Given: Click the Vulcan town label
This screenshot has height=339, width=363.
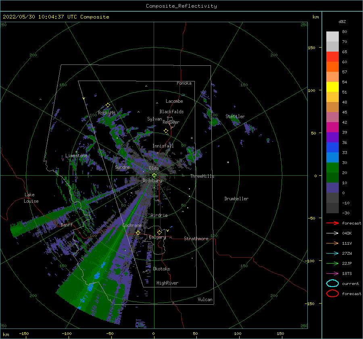Looking at the screenshot, I should point(205,299).
